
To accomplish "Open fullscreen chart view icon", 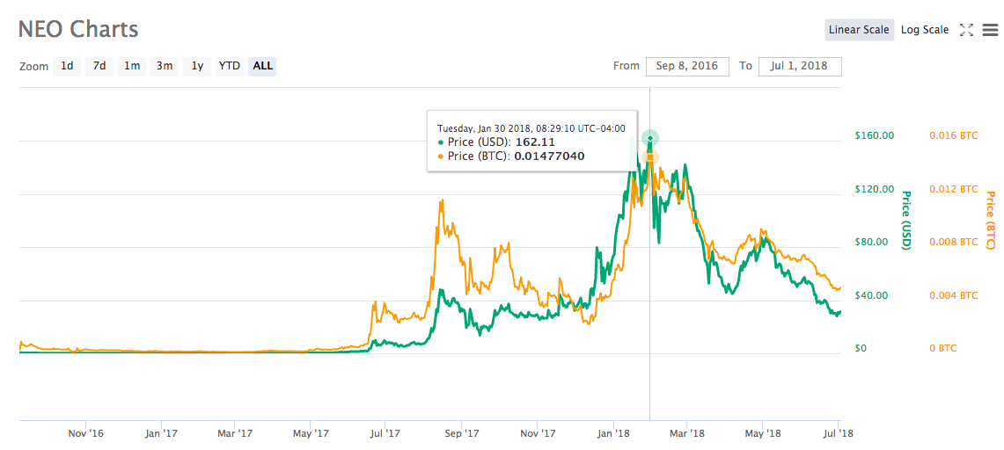I will (x=967, y=29).
